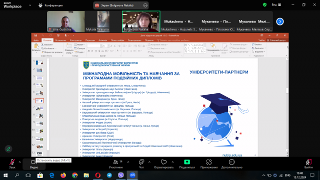Expand the arrow next to Участники

point(128,162)
